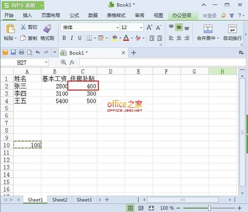Save the workbook with disk icon
Screen dimensions: 248x212
click(x=14, y=52)
